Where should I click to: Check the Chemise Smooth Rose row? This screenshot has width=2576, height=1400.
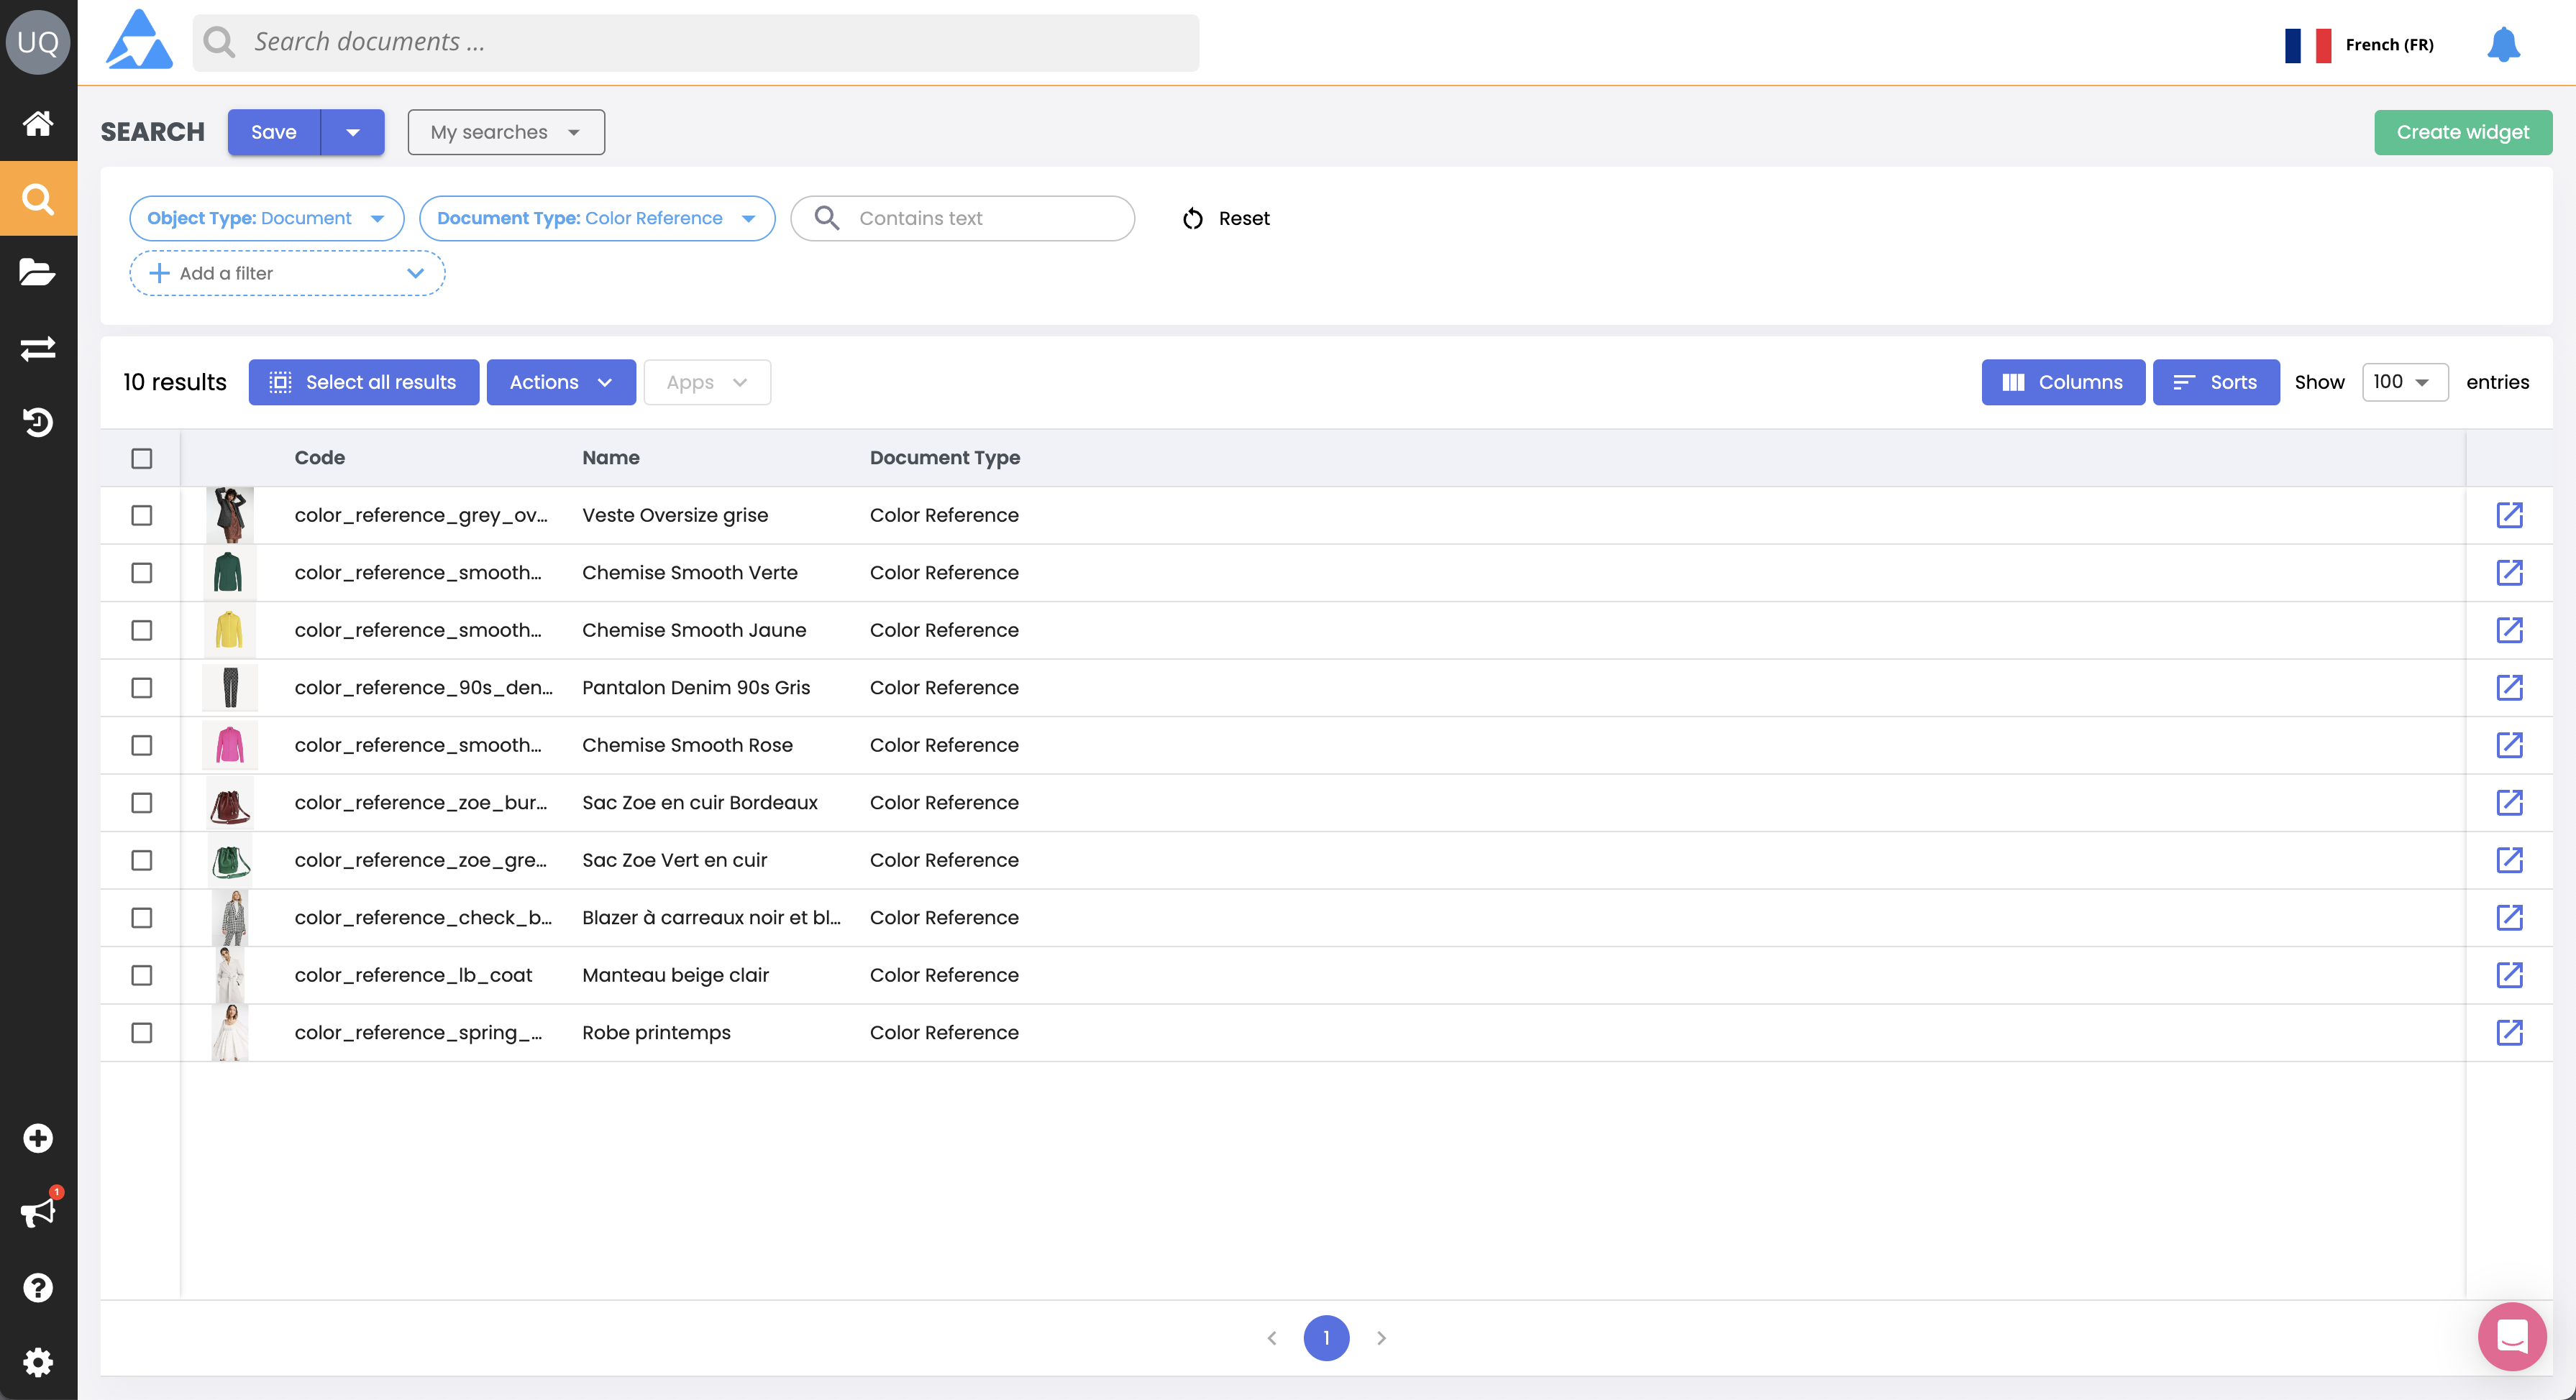tap(142, 745)
